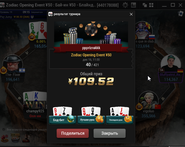The width and height of the screenshot is (185, 147).
Task: Close the tournament result dialog with X
Action: pos(131,14)
